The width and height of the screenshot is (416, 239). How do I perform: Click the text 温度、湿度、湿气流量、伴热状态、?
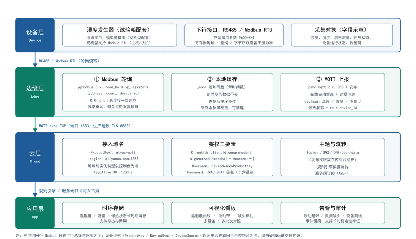tap(342, 38)
